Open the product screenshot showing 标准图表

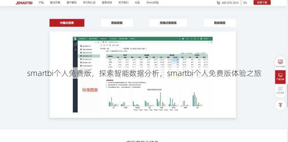pyautogui.click(x=143, y=75)
